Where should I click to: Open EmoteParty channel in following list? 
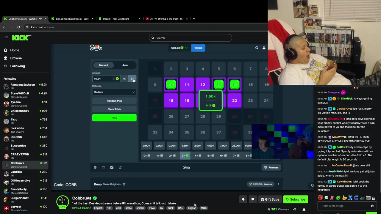pyautogui.click(x=25, y=191)
